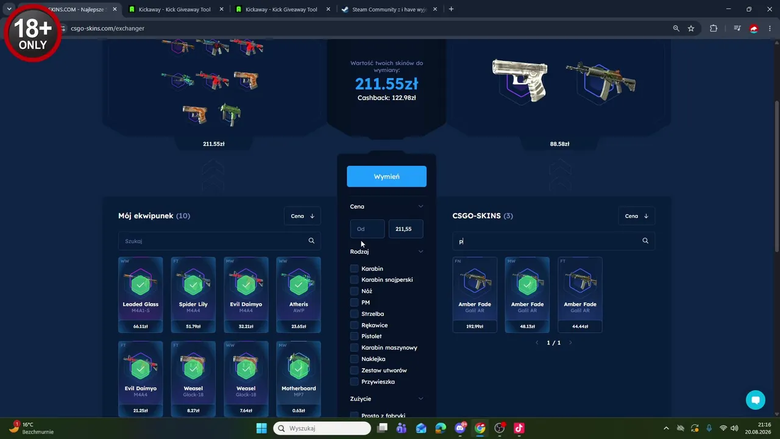Show hidden system tray icons
Image resolution: width=780 pixels, height=439 pixels.
tap(666, 428)
